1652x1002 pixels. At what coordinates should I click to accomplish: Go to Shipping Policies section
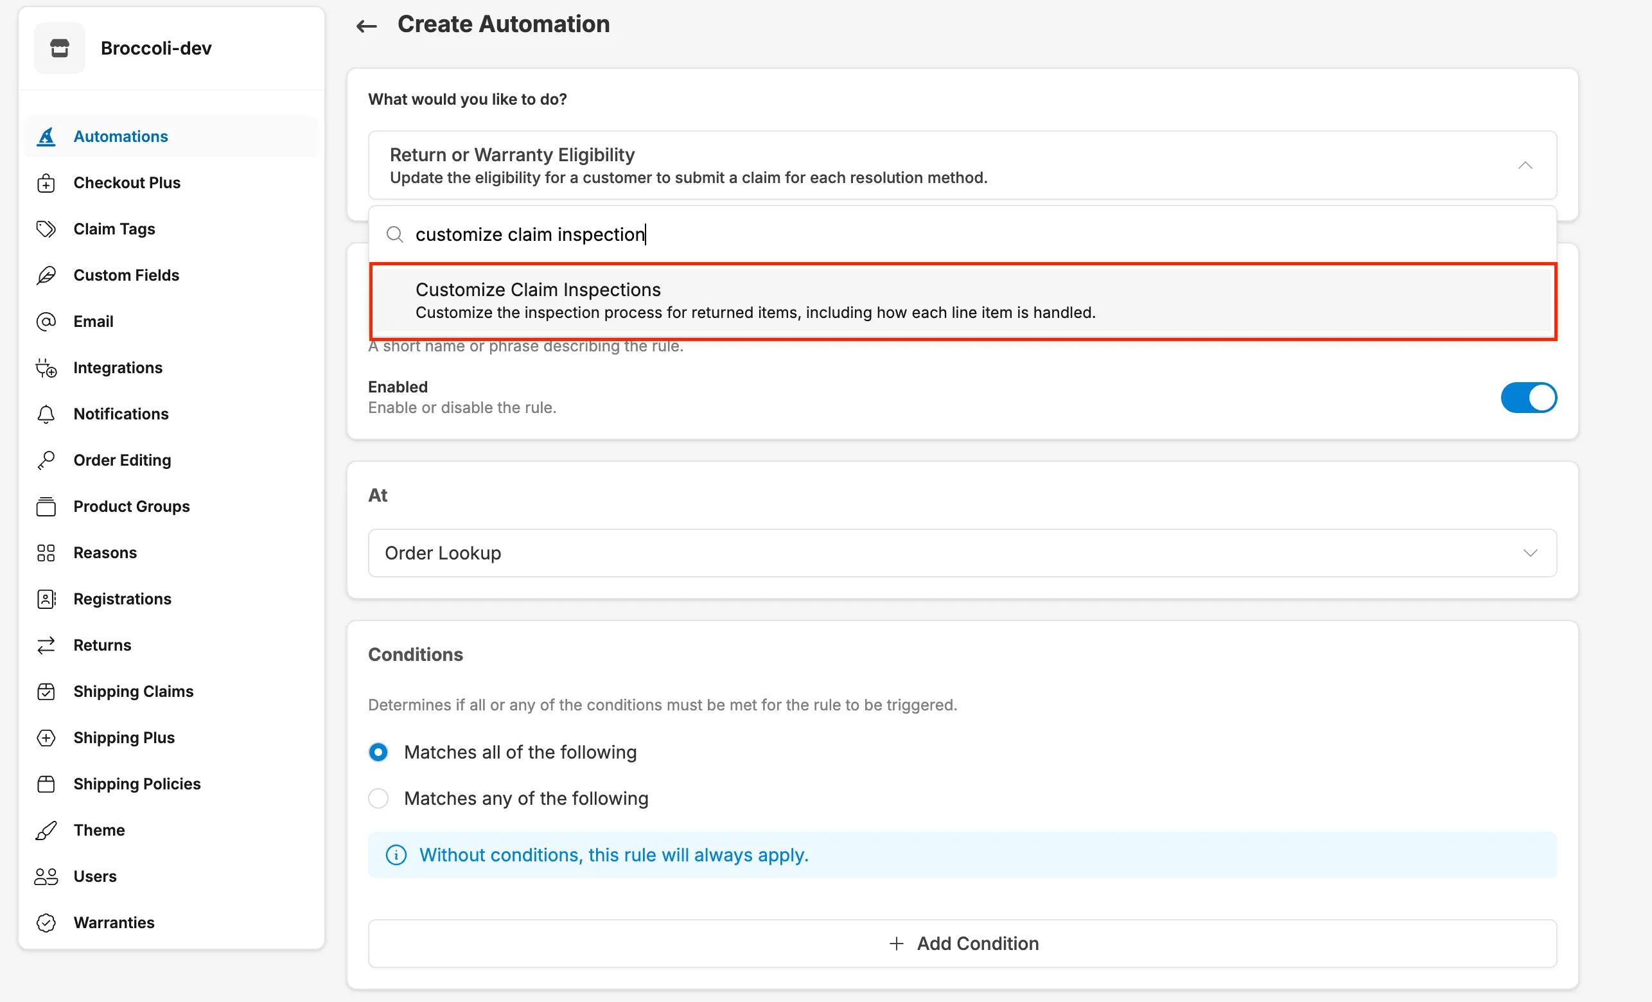click(x=137, y=784)
